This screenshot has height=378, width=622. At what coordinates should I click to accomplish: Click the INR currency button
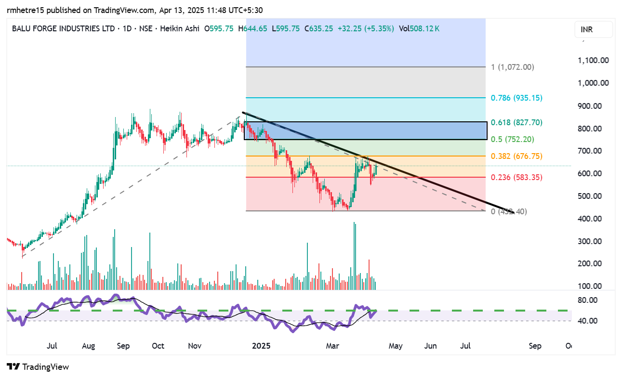[594, 29]
